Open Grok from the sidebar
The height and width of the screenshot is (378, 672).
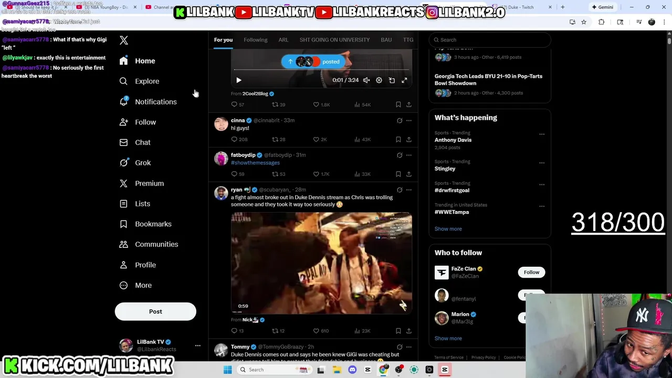[135, 163]
